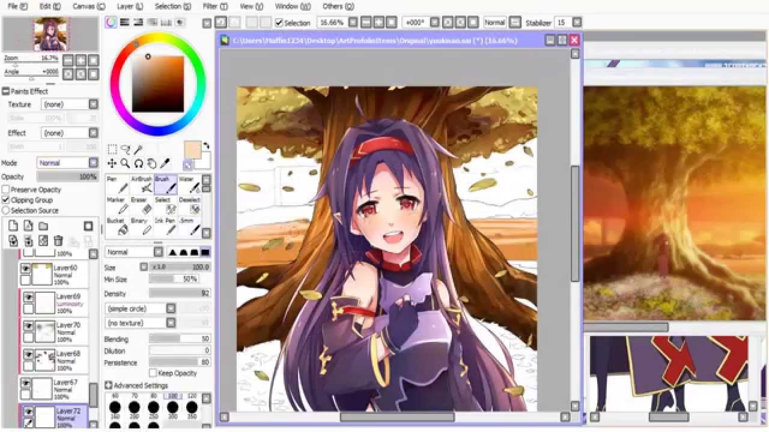Select the Selection Source option
The height and width of the screenshot is (432, 769).
click(x=6, y=211)
